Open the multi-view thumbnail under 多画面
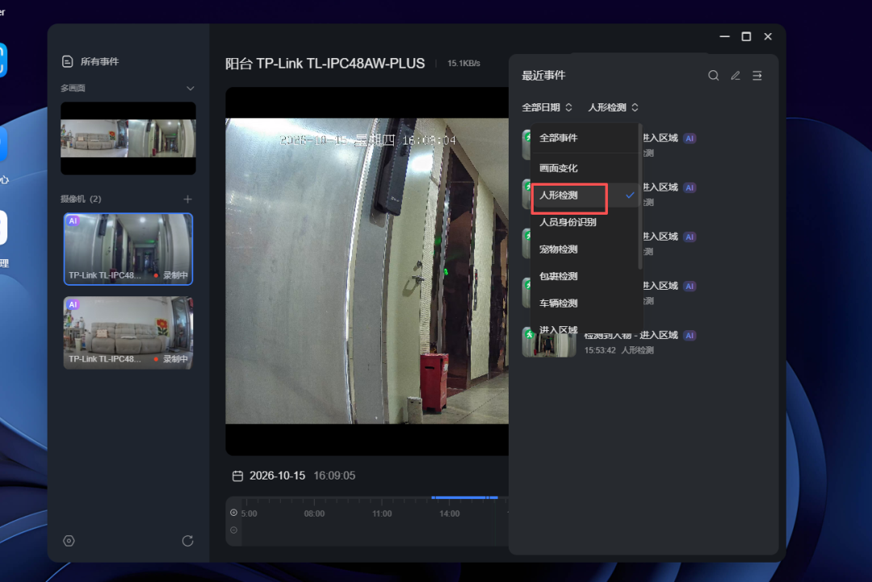This screenshot has width=872, height=582. (x=128, y=138)
